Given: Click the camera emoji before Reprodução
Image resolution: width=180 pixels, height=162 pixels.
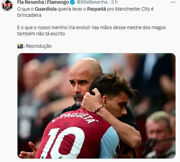Looking at the screenshot, I should (20, 46).
